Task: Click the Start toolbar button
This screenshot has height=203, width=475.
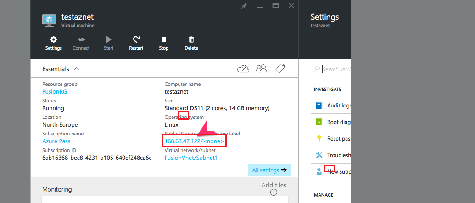Action: click(x=108, y=43)
